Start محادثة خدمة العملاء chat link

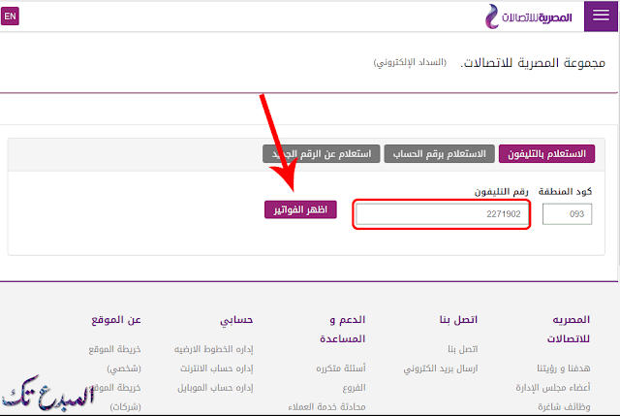point(329,406)
